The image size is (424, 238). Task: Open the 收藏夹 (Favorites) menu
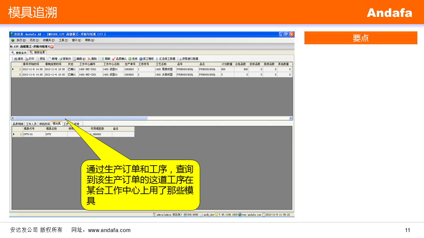pyautogui.click(x=49, y=40)
